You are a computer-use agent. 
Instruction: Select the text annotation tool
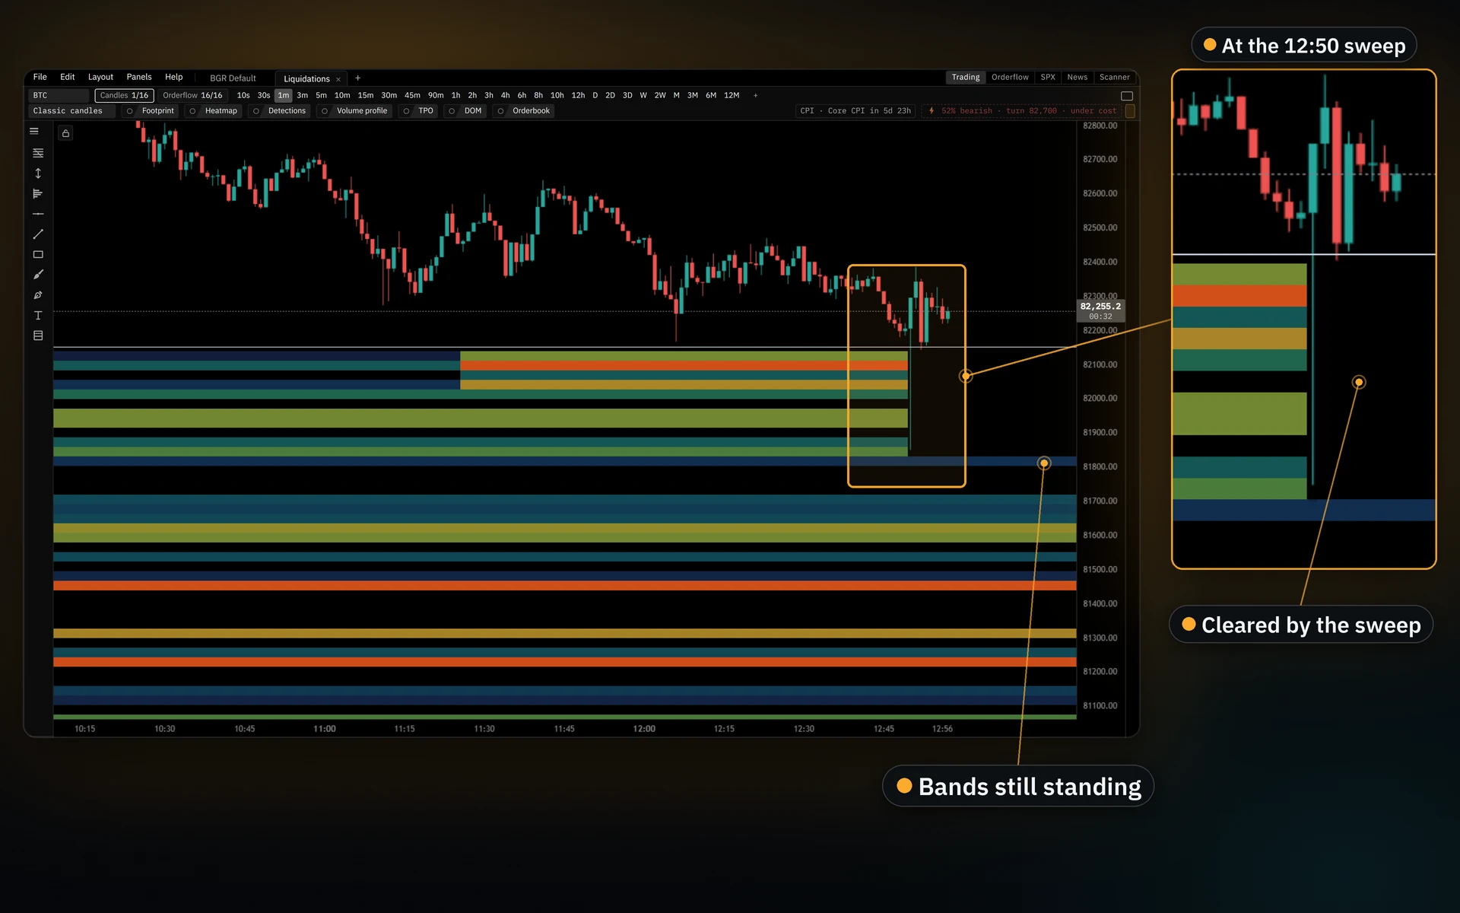(38, 315)
